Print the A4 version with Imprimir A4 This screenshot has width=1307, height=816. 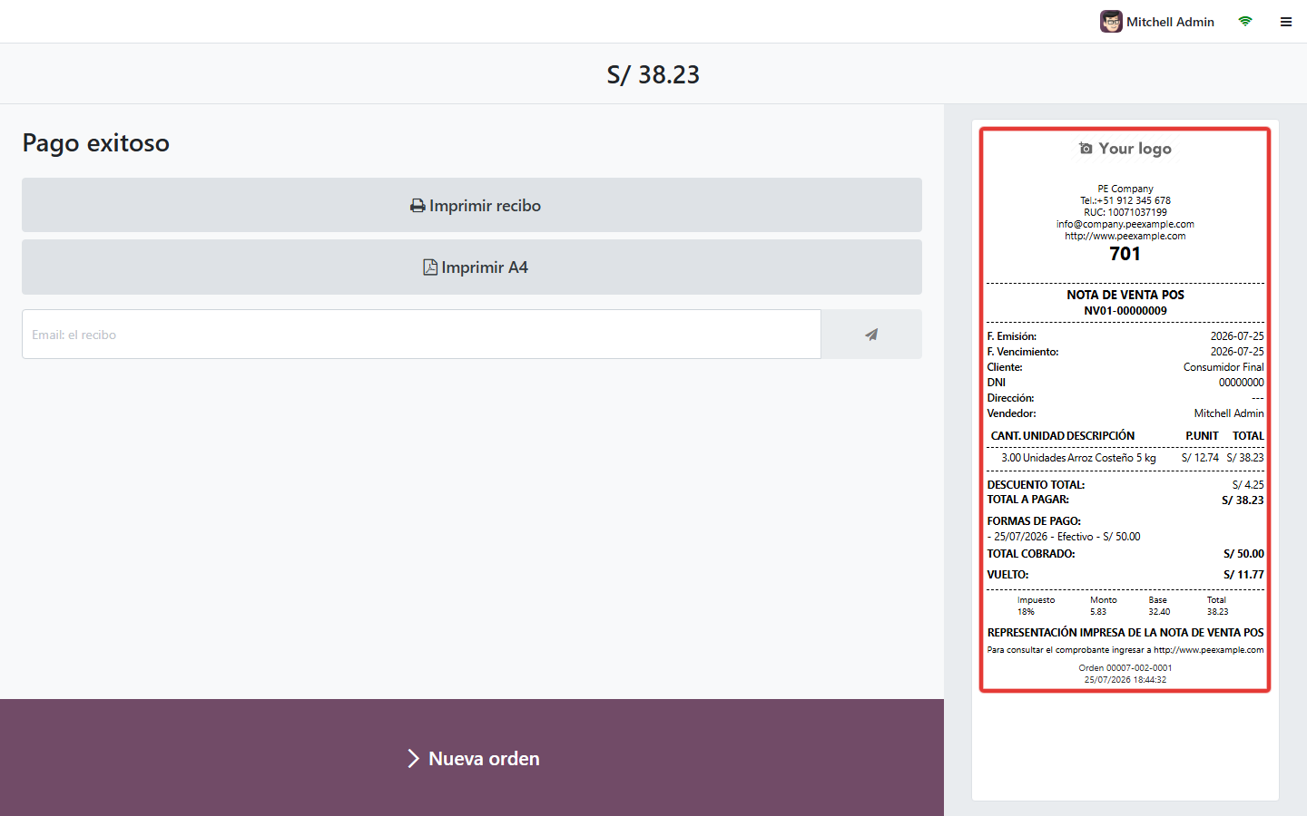pyautogui.click(x=472, y=267)
